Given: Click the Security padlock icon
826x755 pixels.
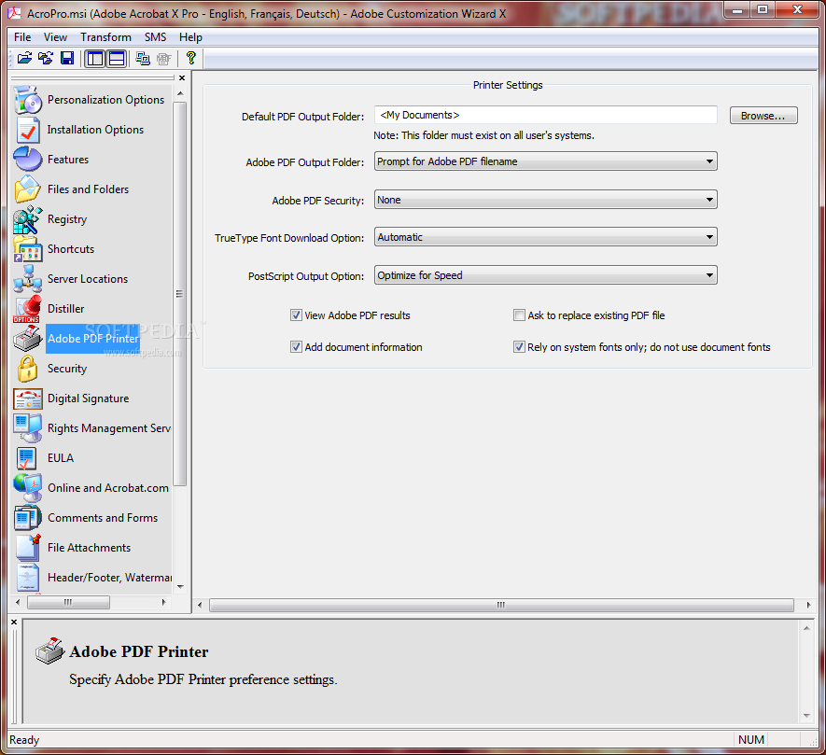Looking at the screenshot, I should pyautogui.click(x=27, y=369).
